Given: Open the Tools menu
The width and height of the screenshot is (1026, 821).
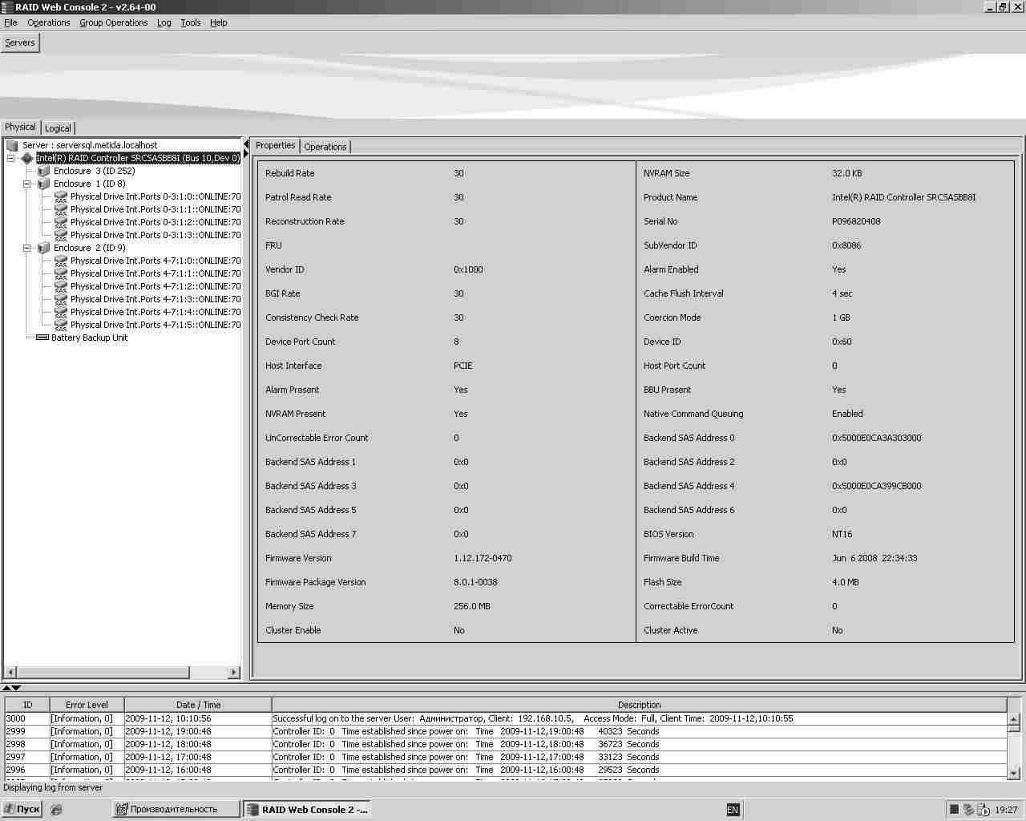Looking at the screenshot, I should click(190, 22).
